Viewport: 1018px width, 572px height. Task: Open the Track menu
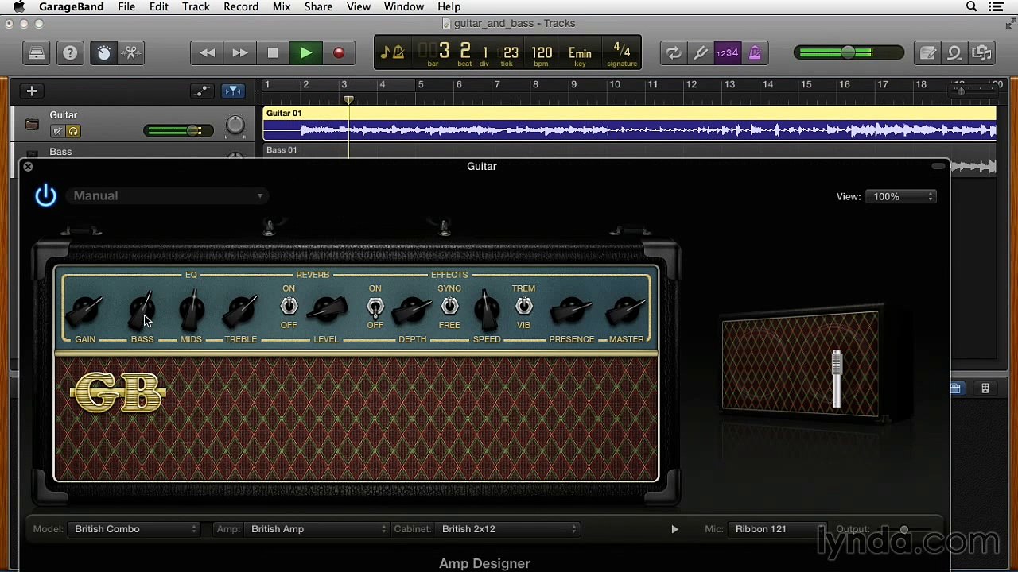196,7
